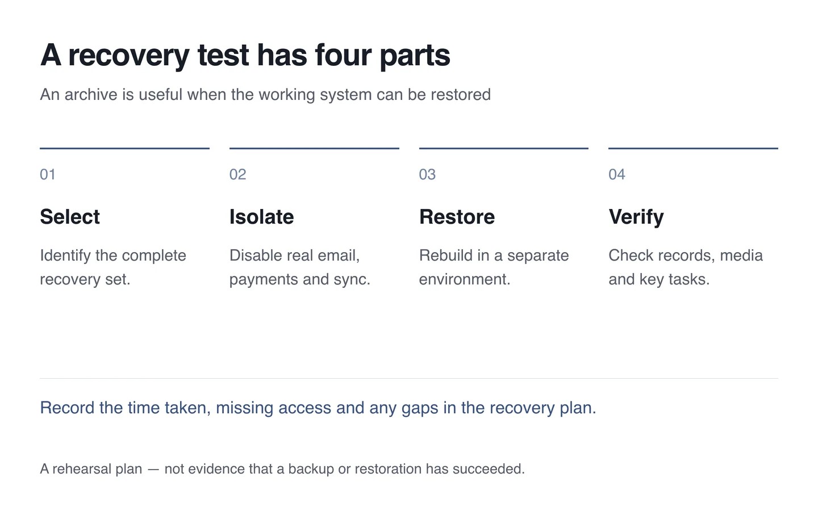Click the blue rule above step 01

click(124, 148)
